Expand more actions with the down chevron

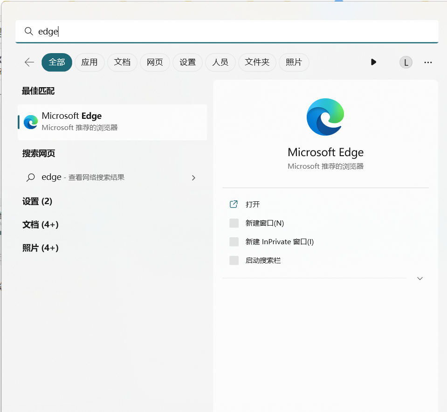coord(420,278)
